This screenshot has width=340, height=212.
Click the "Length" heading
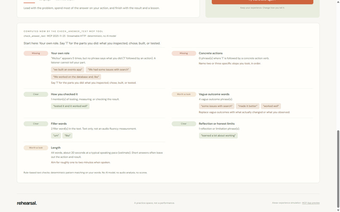56,148
